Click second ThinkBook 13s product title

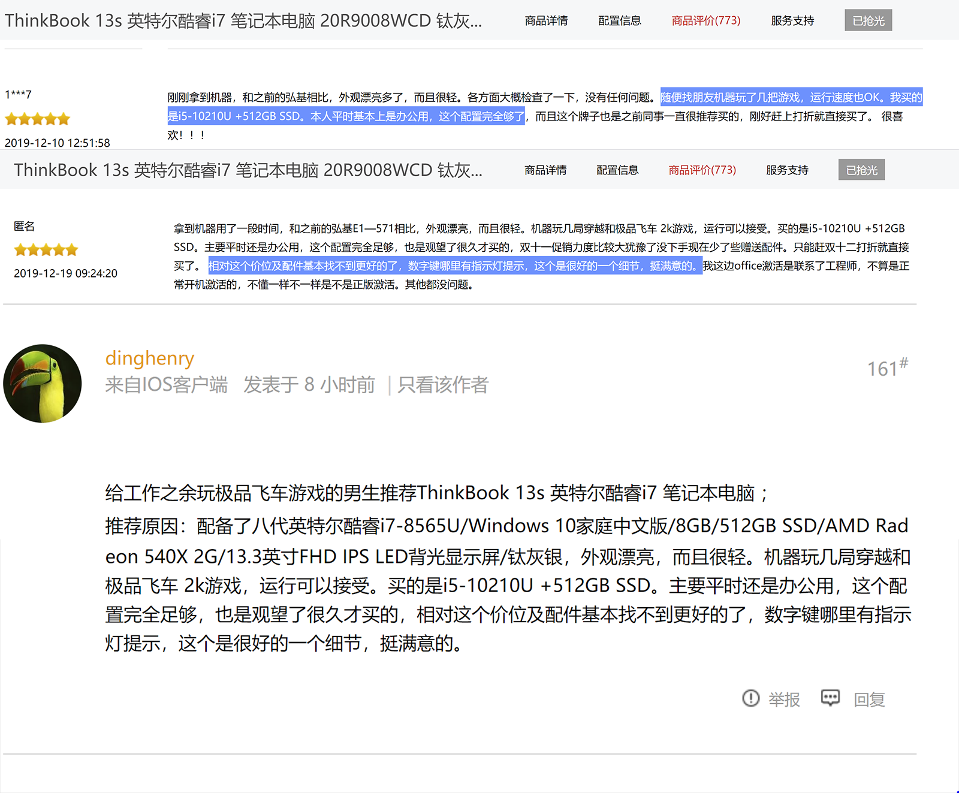(248, 170)
